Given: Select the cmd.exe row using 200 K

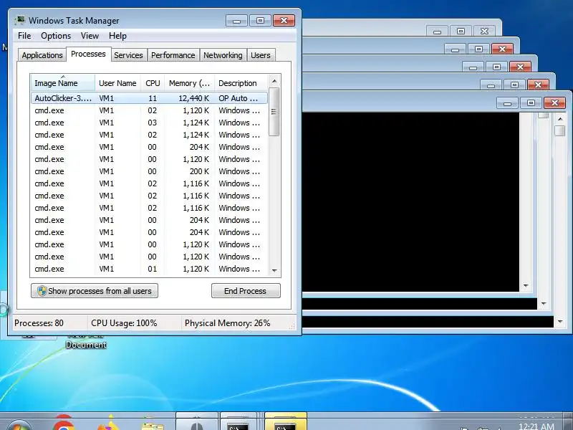Looking at the screenshot, I should coord(149,171).
